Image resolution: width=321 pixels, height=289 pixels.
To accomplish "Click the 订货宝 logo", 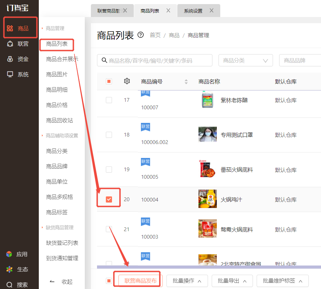I will 17,8.
